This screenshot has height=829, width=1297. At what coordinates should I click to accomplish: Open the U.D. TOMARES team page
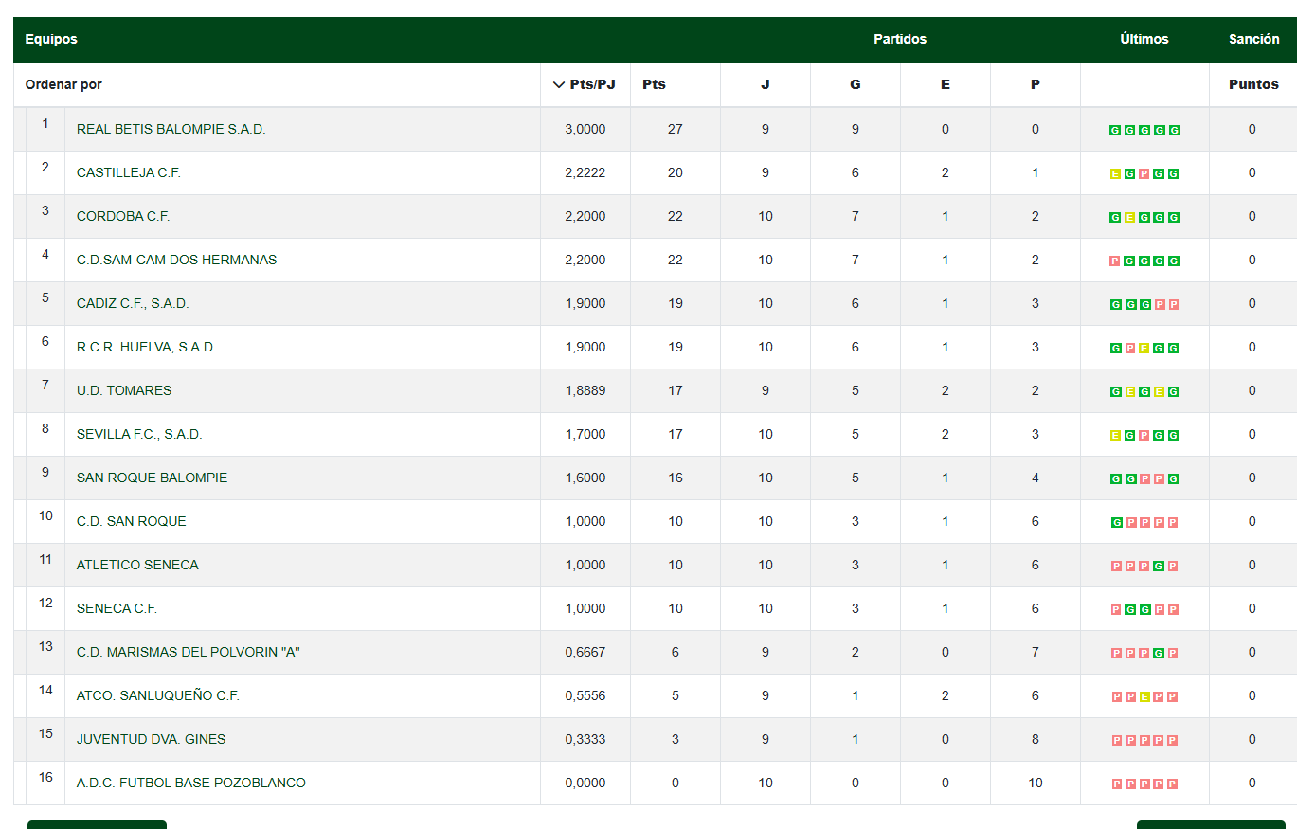(124, 390)
